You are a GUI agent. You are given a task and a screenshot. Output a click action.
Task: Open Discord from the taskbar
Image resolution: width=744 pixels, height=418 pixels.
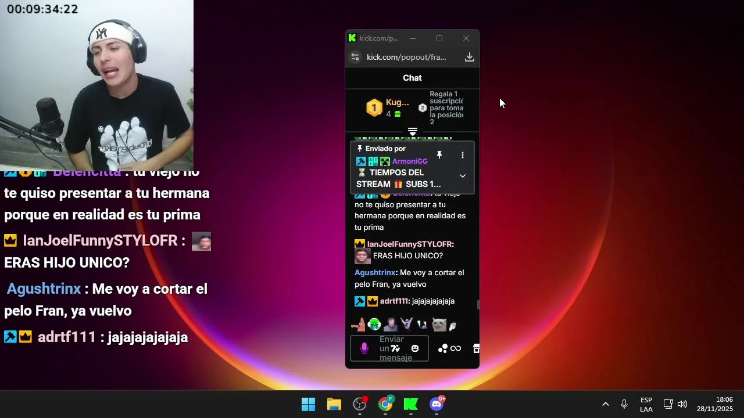click(437, 404)
